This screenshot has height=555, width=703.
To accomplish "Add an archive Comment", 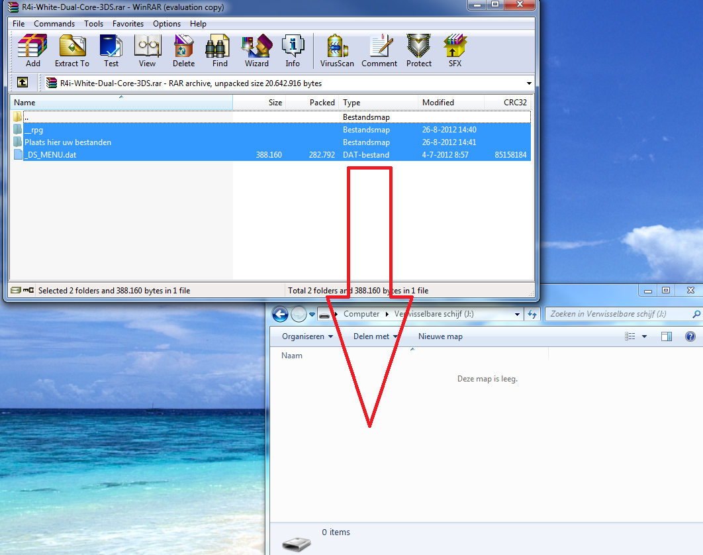I will pyautogui.click(x=379, y=51).
